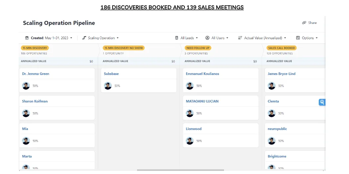Viewport: 349px width, 174px height.
Task: Click the horizontal scrollbar at the bottom
Action: [180, 170]
